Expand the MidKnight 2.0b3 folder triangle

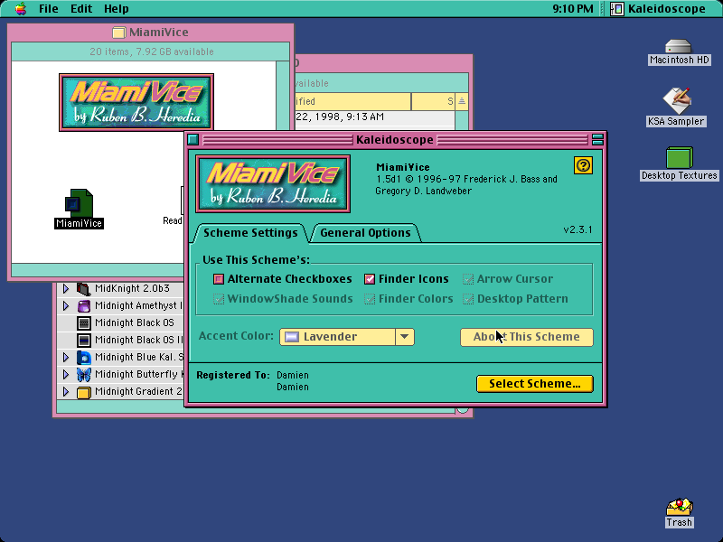pyautogui.click(x=65, y=288)
